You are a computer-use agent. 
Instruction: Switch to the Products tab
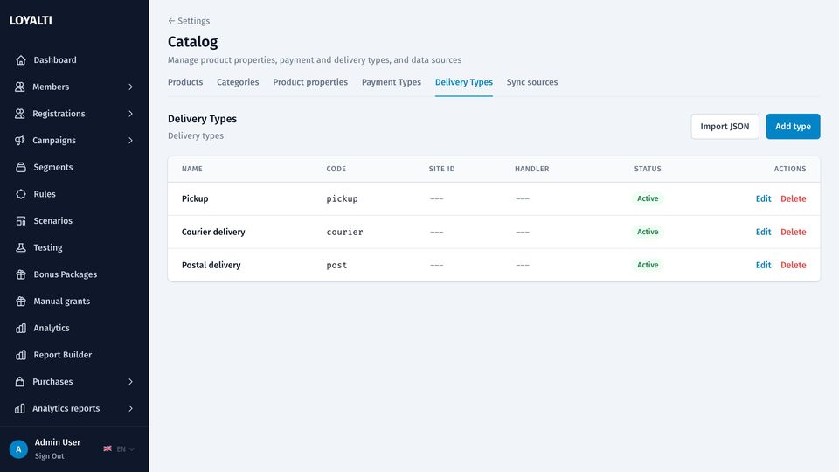[185, 82]
